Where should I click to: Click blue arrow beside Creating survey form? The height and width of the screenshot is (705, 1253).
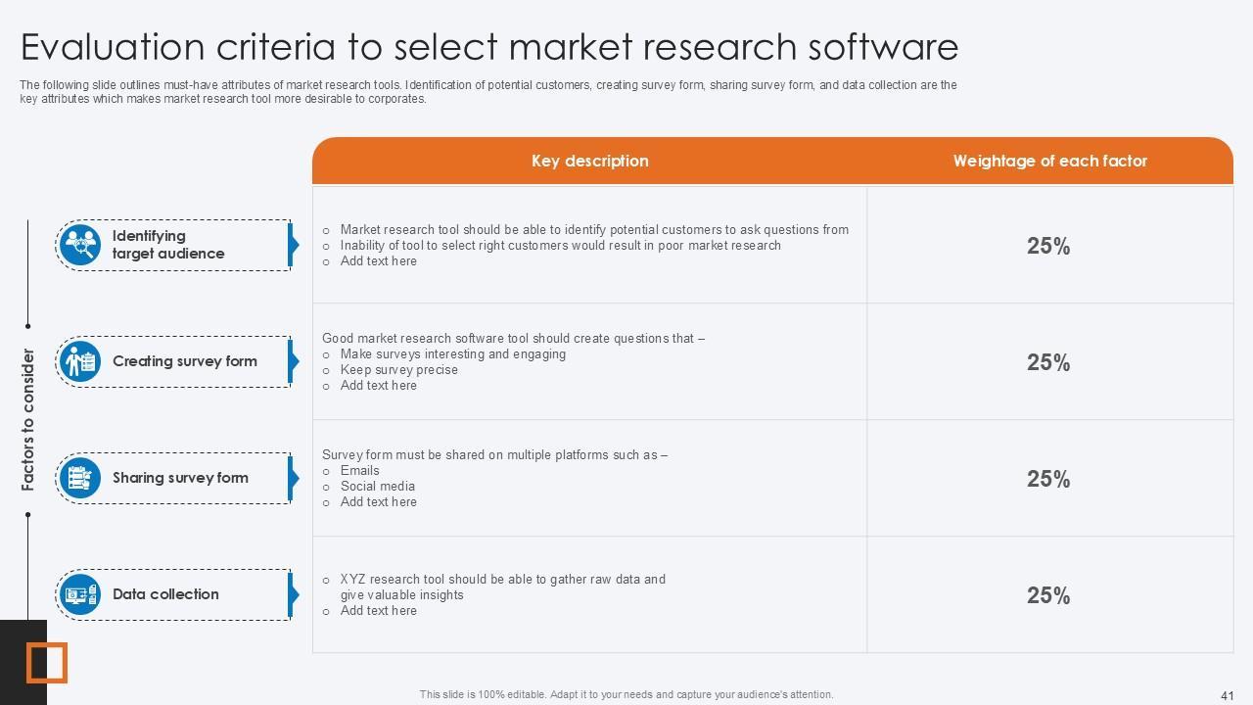pyautogui.click(x=293, y=362)
